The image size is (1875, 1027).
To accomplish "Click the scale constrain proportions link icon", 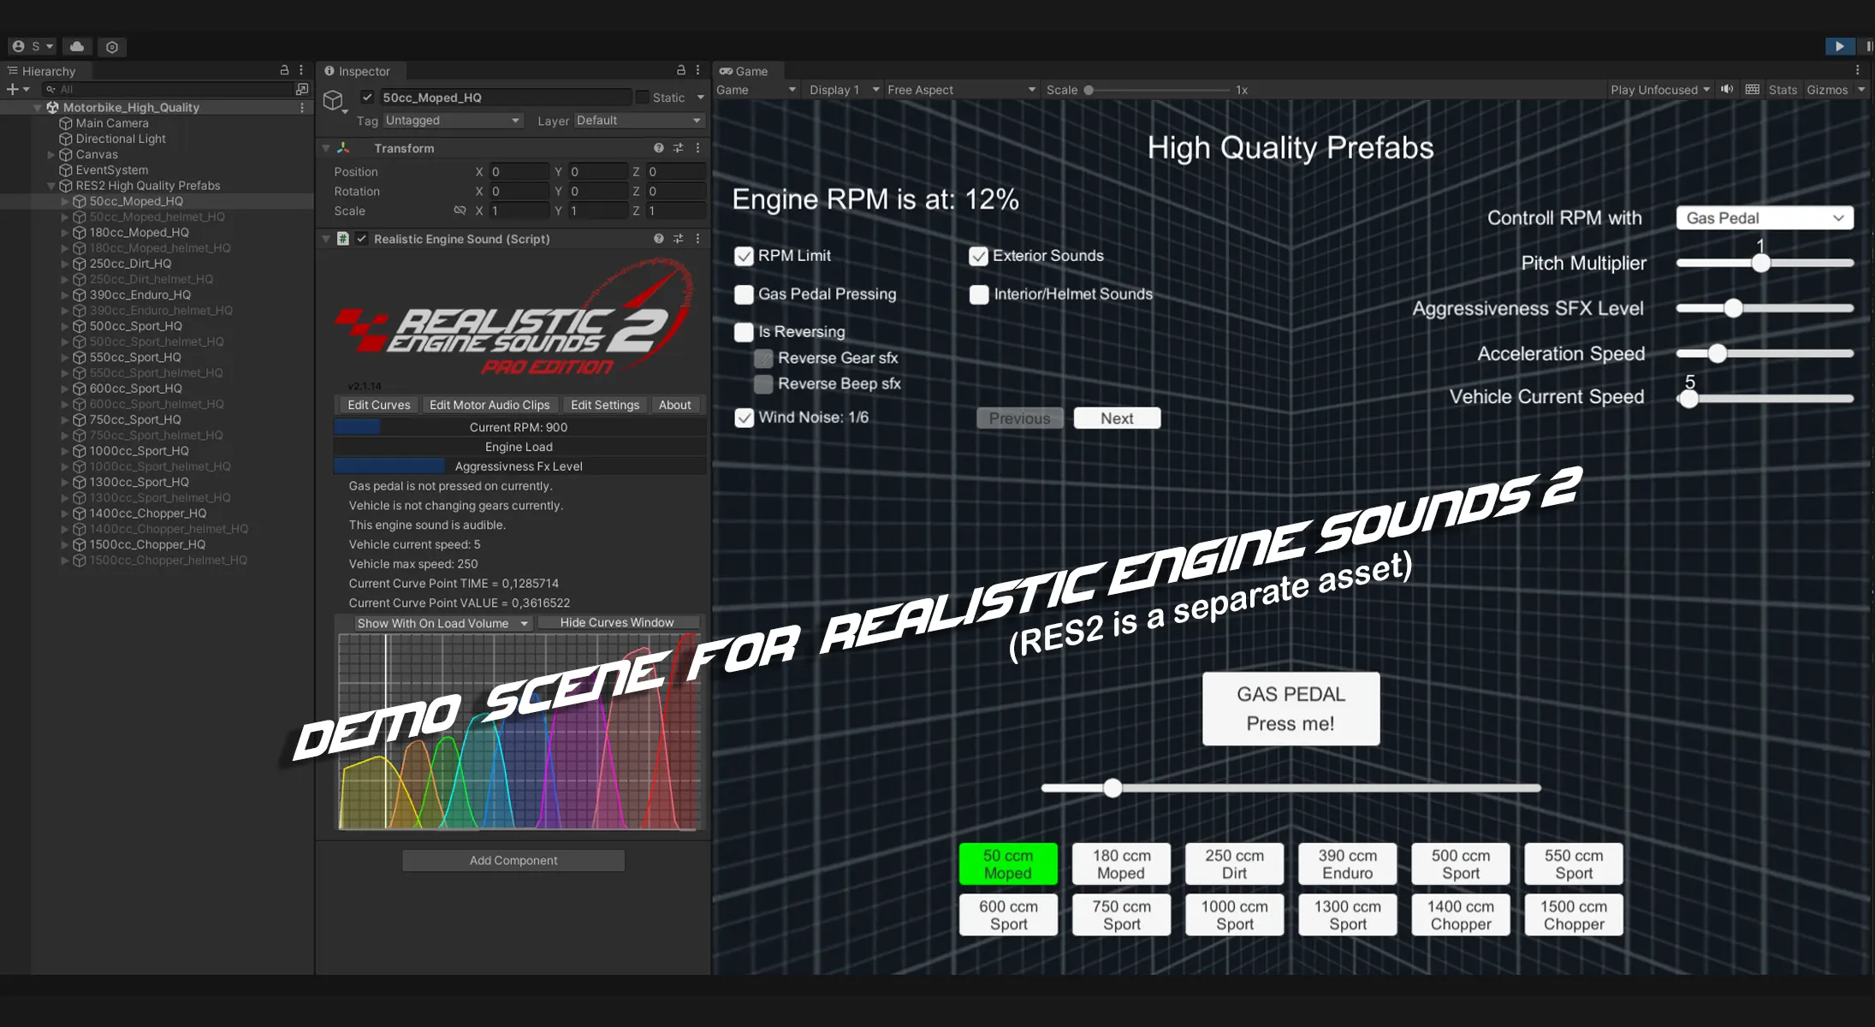I will [x=460, y=211].
